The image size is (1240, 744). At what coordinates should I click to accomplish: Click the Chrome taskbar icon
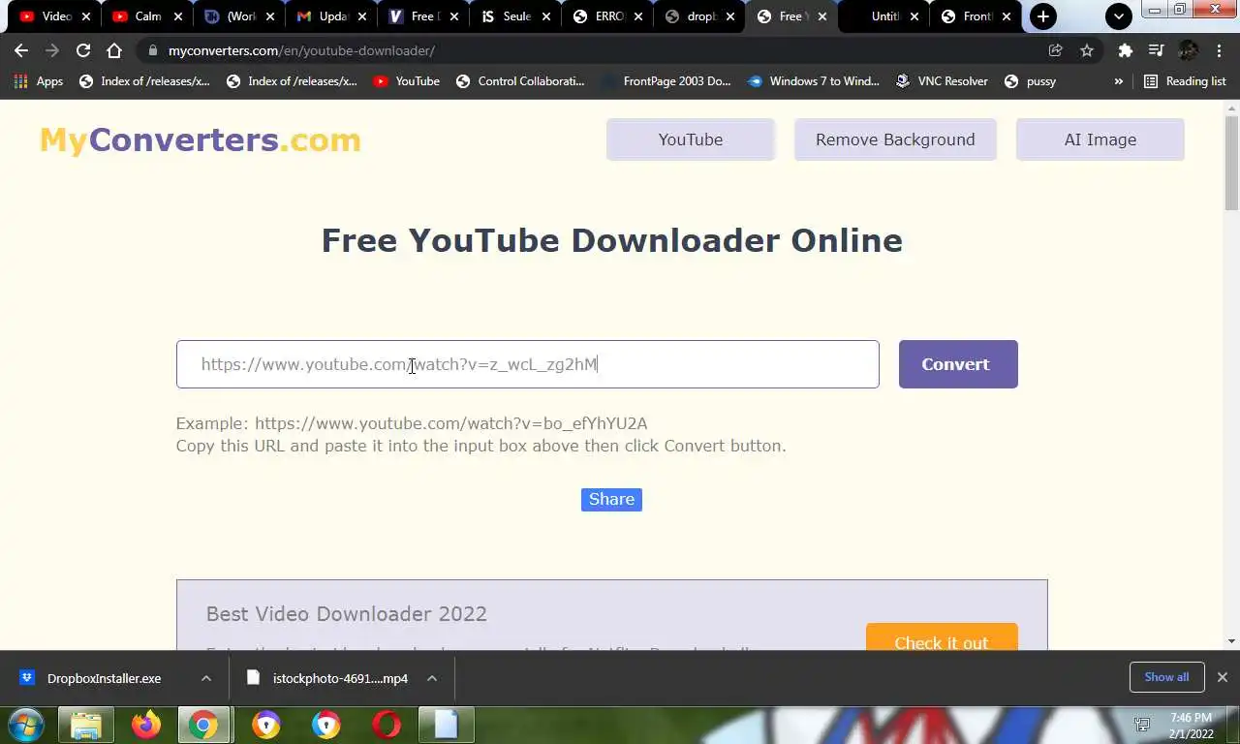(203, 725)
